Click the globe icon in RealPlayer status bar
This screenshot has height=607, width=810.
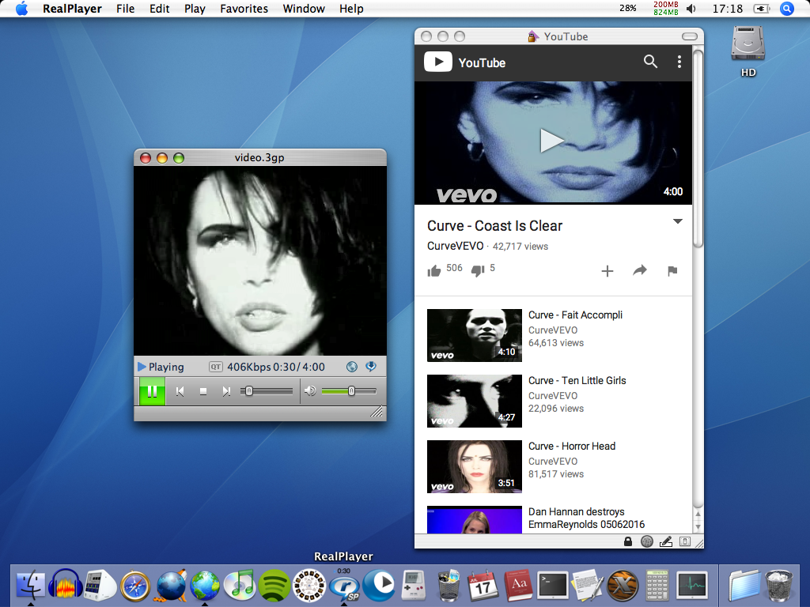point(352,367)
